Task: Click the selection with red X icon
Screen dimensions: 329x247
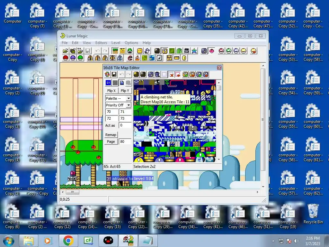Action: [171, 74]
